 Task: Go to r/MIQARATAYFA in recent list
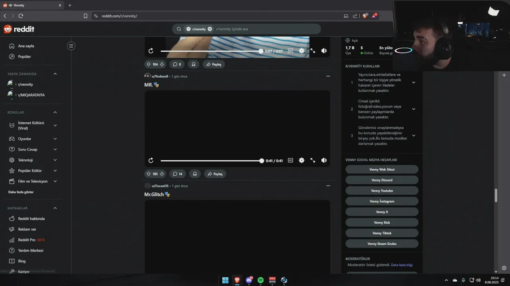[x=31, y=95]
